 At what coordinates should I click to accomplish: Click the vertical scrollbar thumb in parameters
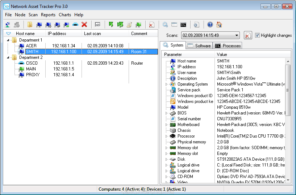point(288,90)
